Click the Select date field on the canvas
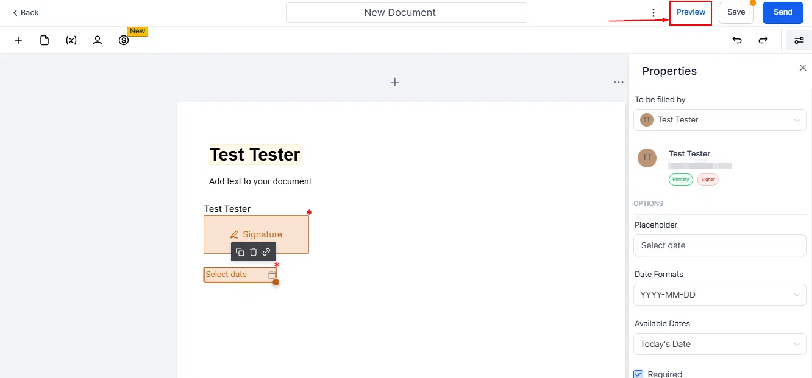This screenshot has width=812, height=378. point(240,275)
